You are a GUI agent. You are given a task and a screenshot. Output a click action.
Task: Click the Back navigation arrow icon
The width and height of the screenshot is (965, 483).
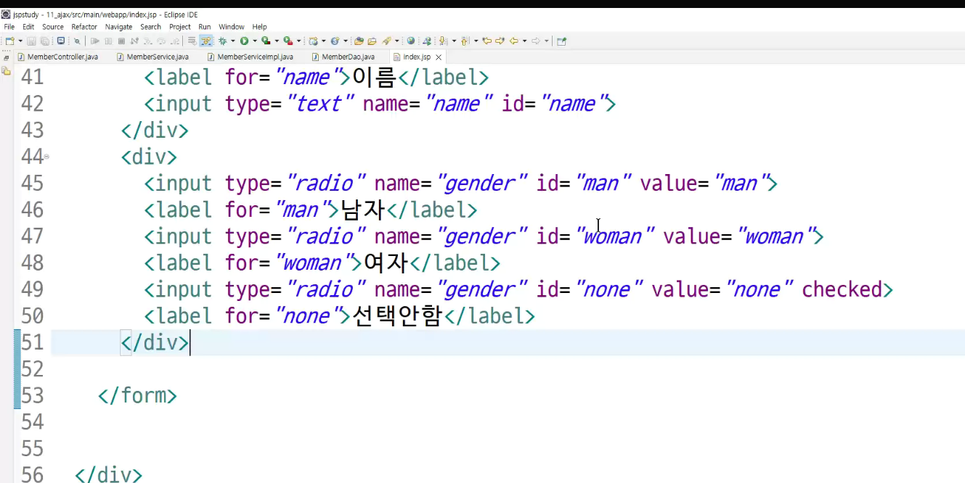pos(513,41)
